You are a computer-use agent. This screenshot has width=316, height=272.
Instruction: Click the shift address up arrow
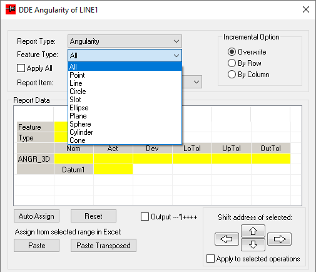(253, 231)
